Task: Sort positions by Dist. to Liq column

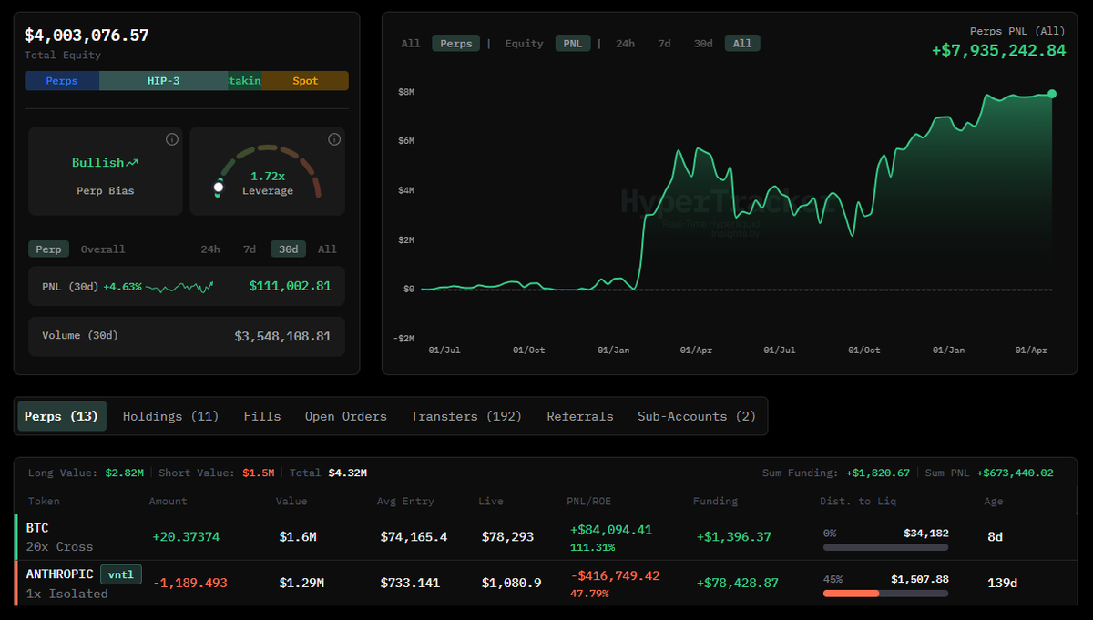Action: pyautogui.click(x=858, y=501)
